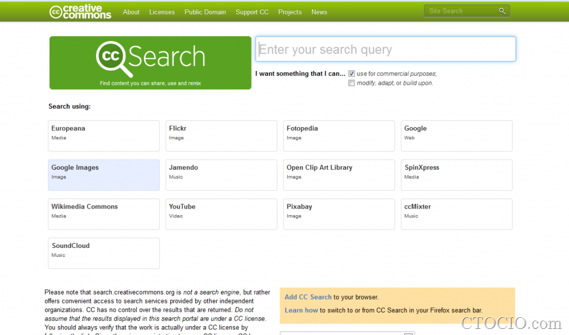Select YouTube video search

pos(221,214)
